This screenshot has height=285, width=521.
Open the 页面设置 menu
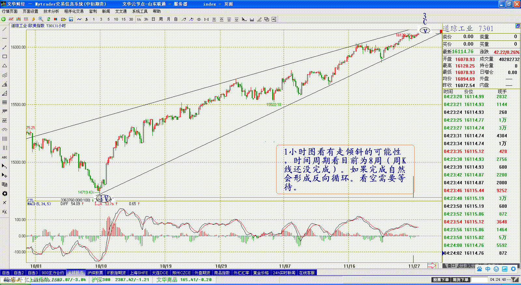30,11
